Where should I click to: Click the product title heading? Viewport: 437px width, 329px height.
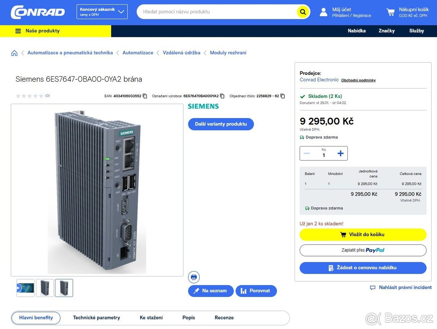(x=79, y=79)
